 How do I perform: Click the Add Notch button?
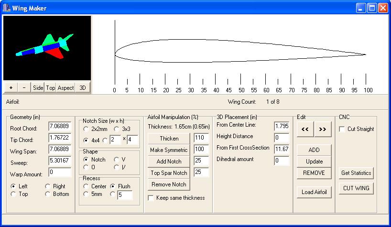click(169, 162)
